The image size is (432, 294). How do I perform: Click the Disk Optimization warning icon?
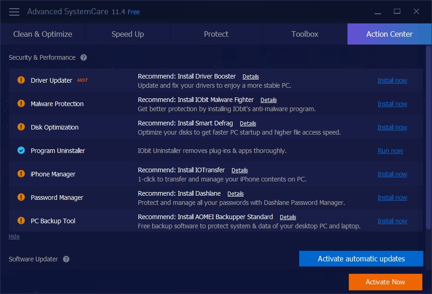[x=21, y=127]
